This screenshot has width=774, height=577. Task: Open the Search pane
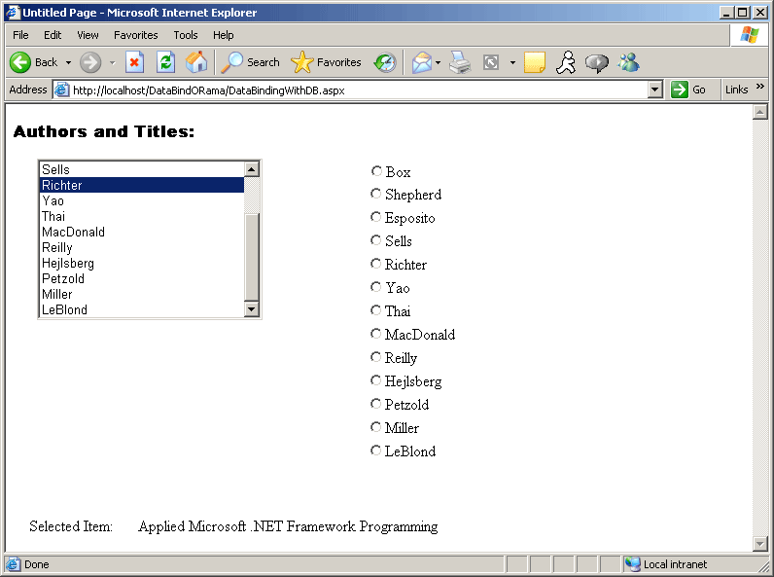point(250,62)
